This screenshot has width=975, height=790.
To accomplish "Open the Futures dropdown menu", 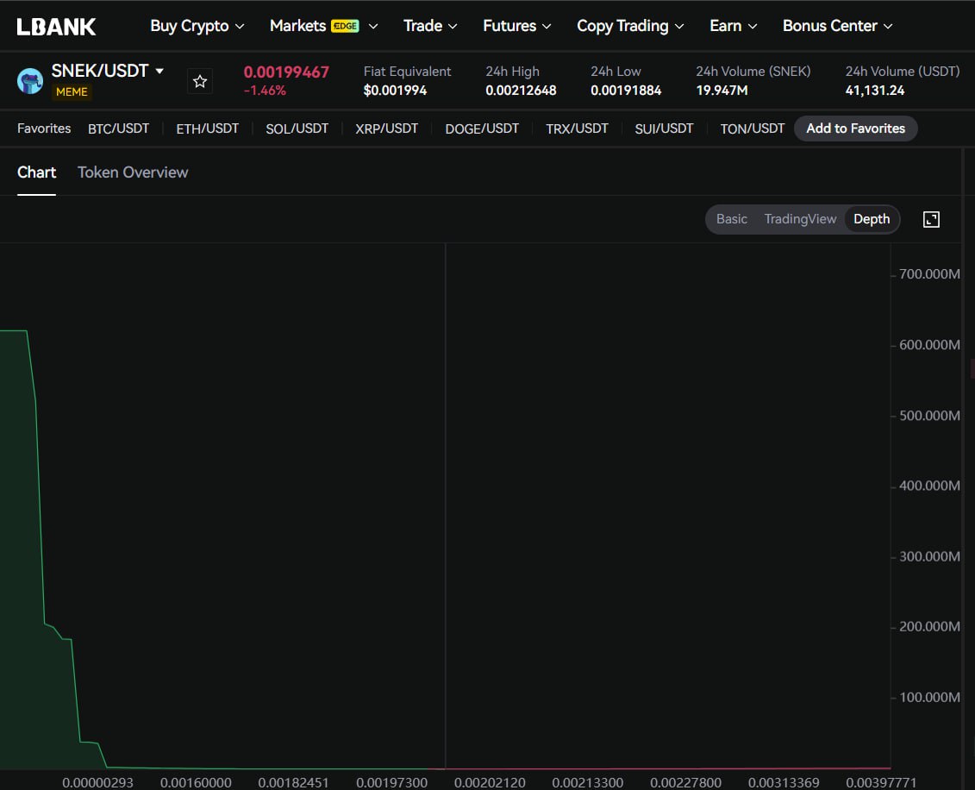I will click(x=516, y=26).
